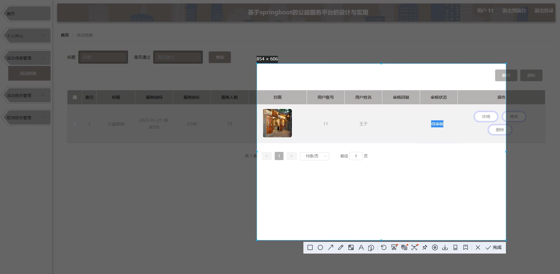The width and height of the screenshot is (560, 274).
Task: Click 首页 in the breadcrumb
Action: pyautogui.click(x=65, y=35)
